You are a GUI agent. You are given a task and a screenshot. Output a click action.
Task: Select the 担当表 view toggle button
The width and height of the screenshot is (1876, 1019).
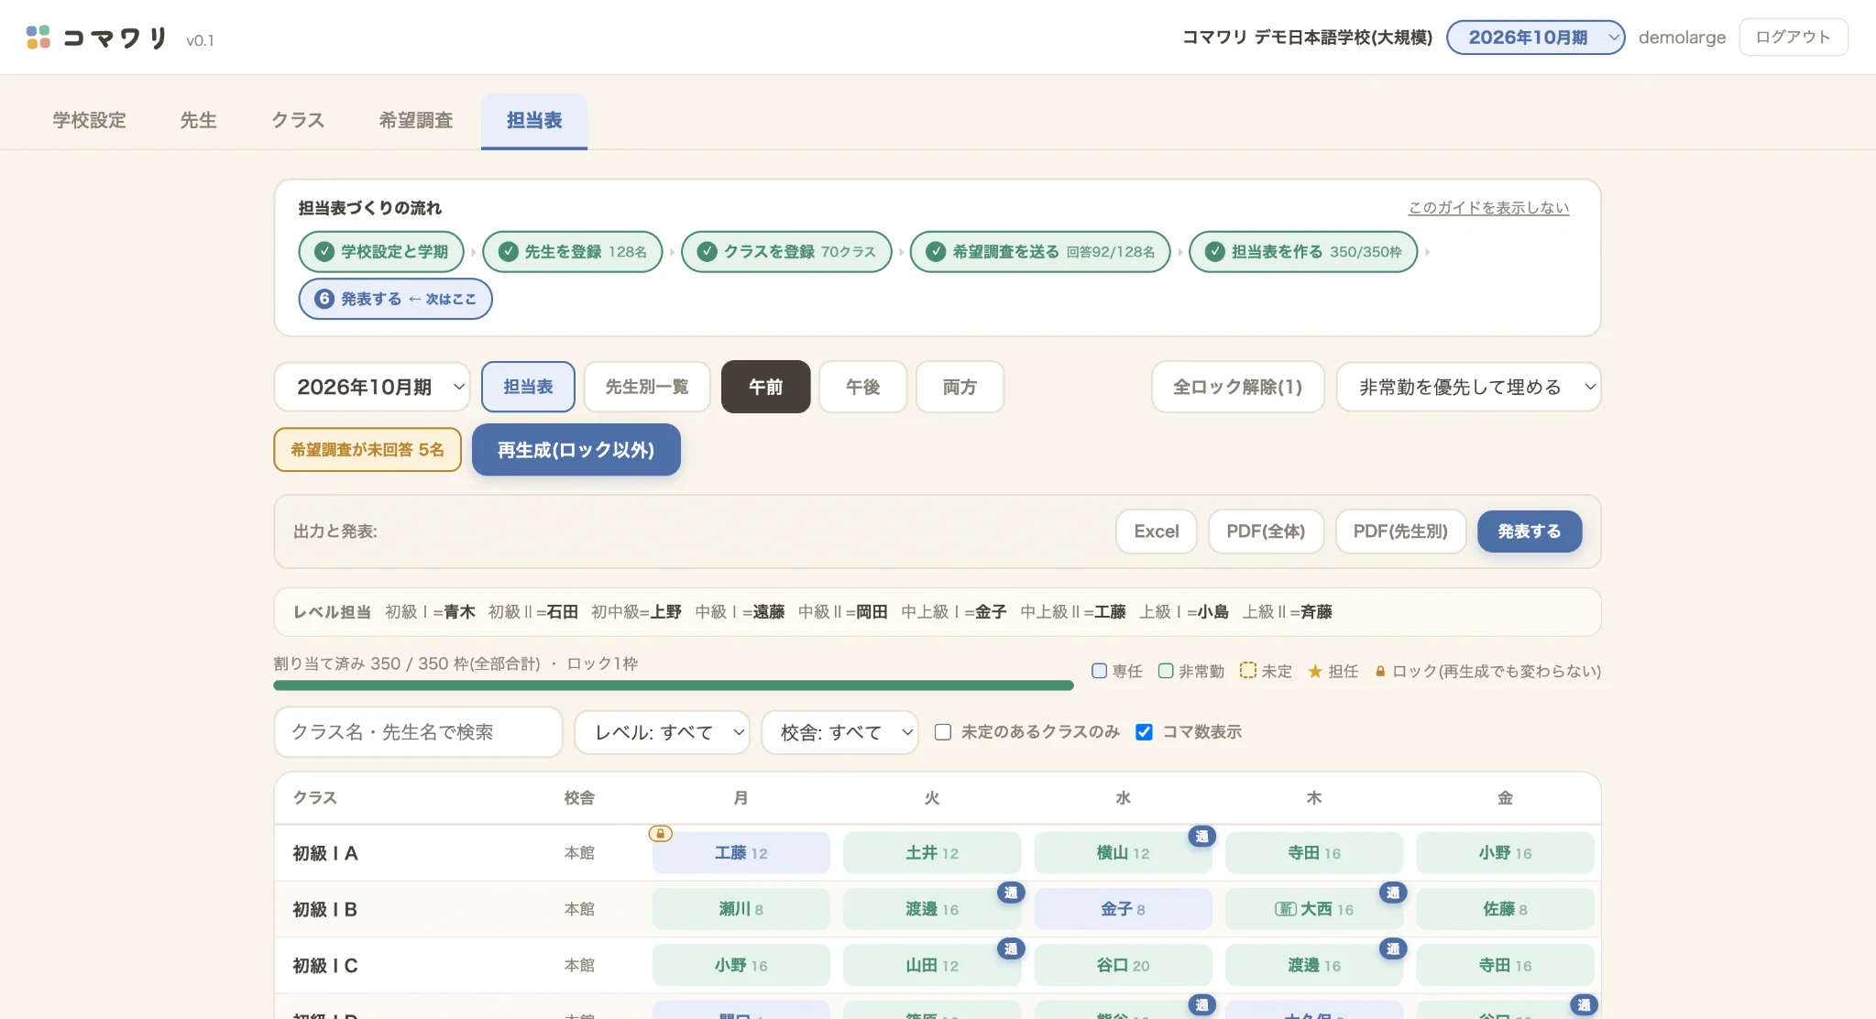point(528,387)
